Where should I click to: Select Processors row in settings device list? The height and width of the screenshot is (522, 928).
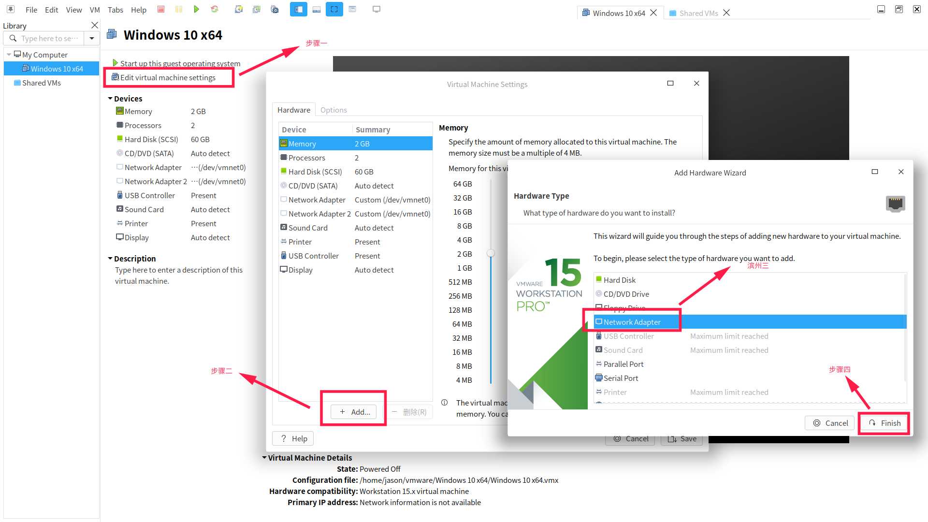coord(355,158)
